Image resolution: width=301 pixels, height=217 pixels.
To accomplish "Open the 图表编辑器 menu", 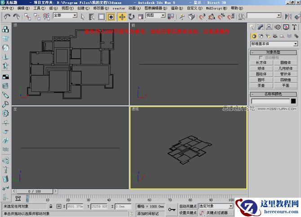I will tap(156, 8).
